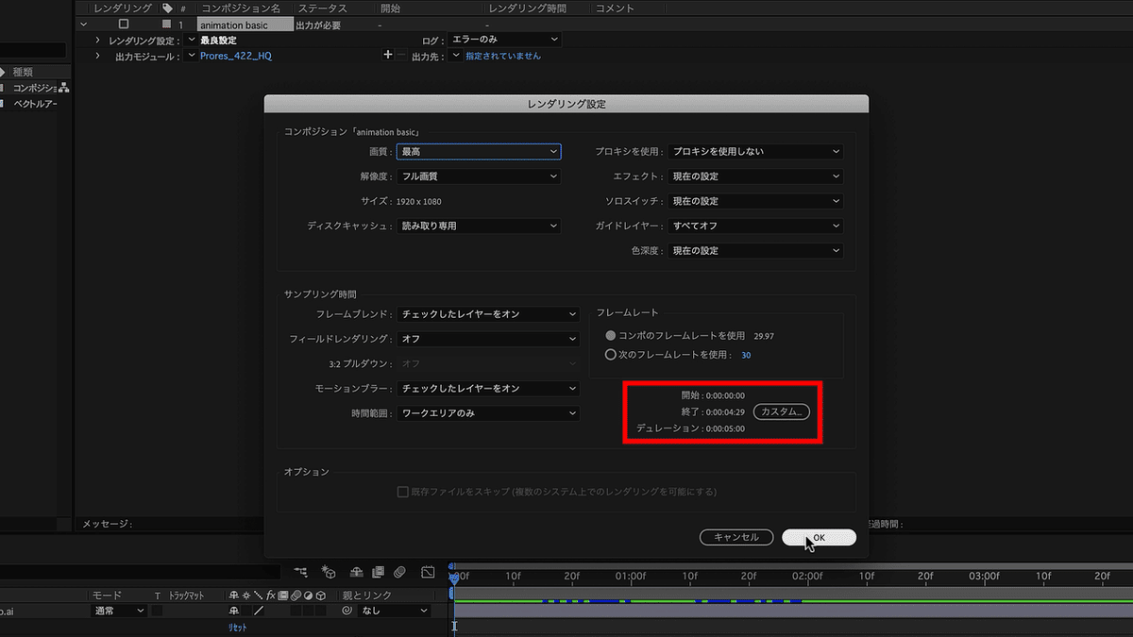Click the hide shy layers icon
The width and height of the screenshot is (1133, 637).
356,572
